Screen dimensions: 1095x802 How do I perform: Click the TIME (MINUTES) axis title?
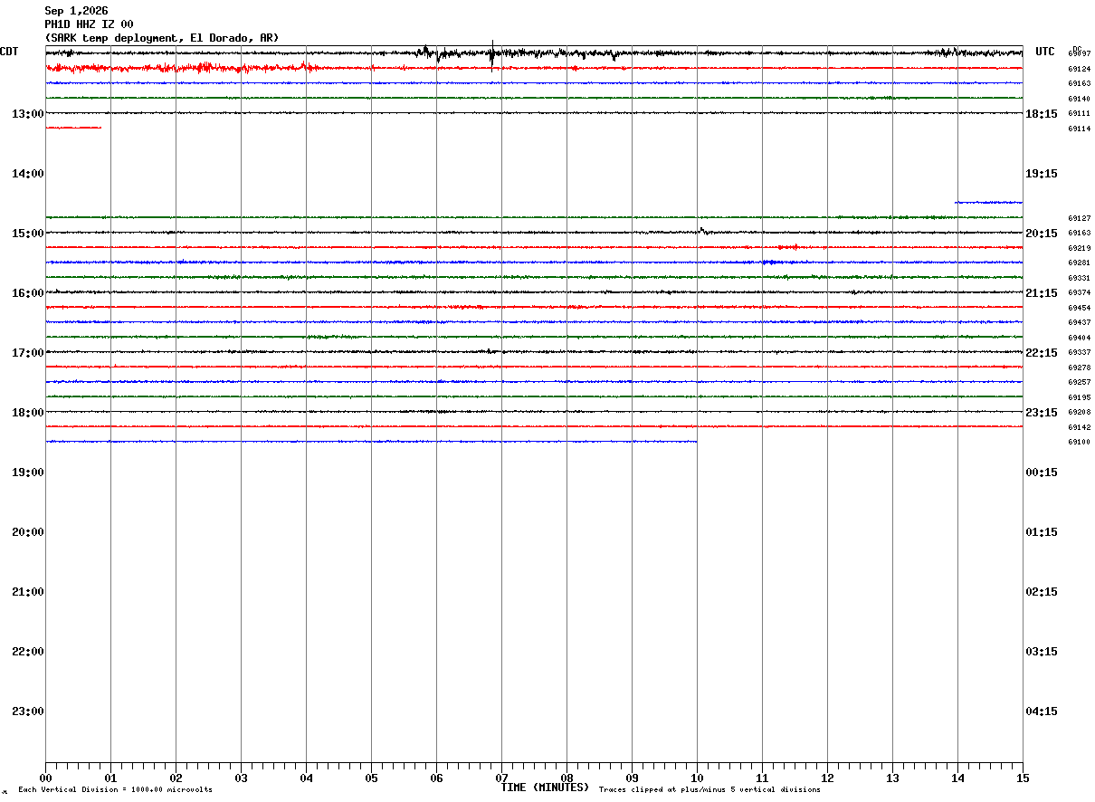545,788
